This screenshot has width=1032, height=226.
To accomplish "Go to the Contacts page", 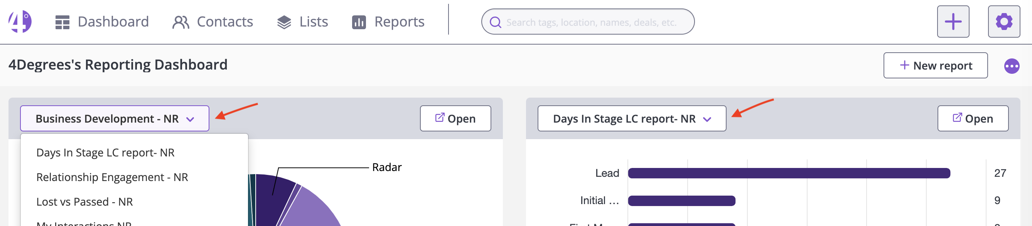I will click(x=213, y=22).
